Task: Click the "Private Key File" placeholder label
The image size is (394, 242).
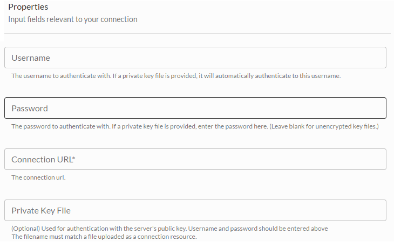Action: pos(41,210)
